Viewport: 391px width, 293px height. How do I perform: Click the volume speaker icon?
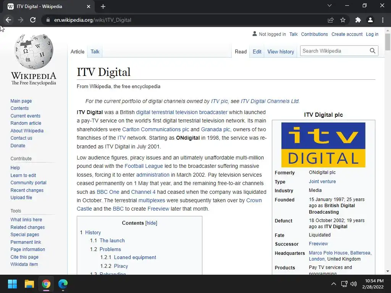(x=354, y=284)
